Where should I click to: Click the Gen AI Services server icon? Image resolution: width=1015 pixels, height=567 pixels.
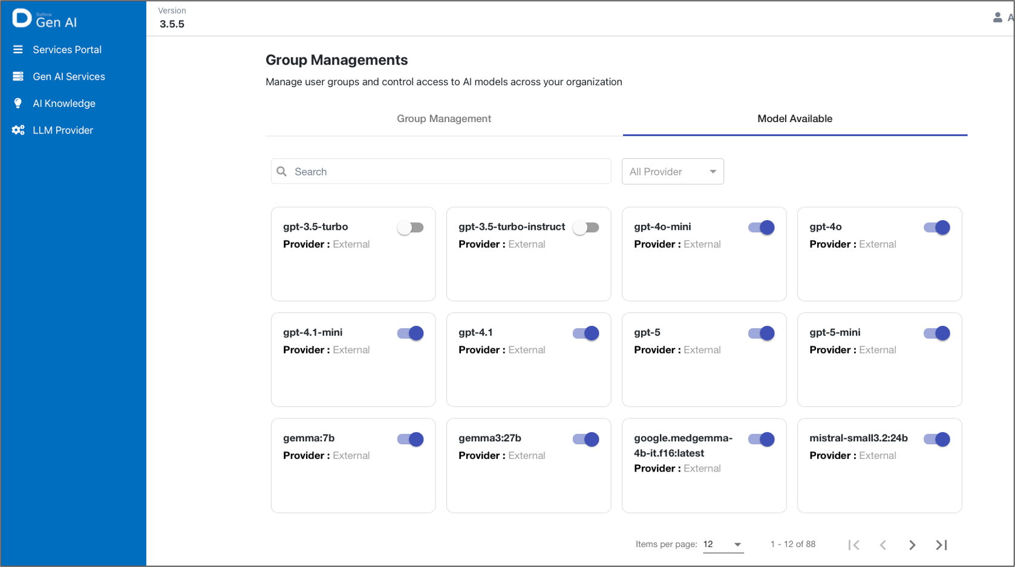(18, 76)
